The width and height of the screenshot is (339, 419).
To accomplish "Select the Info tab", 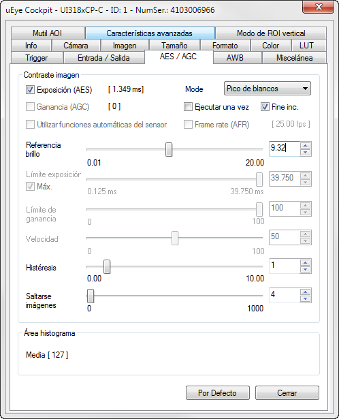I will click(31, 46).
